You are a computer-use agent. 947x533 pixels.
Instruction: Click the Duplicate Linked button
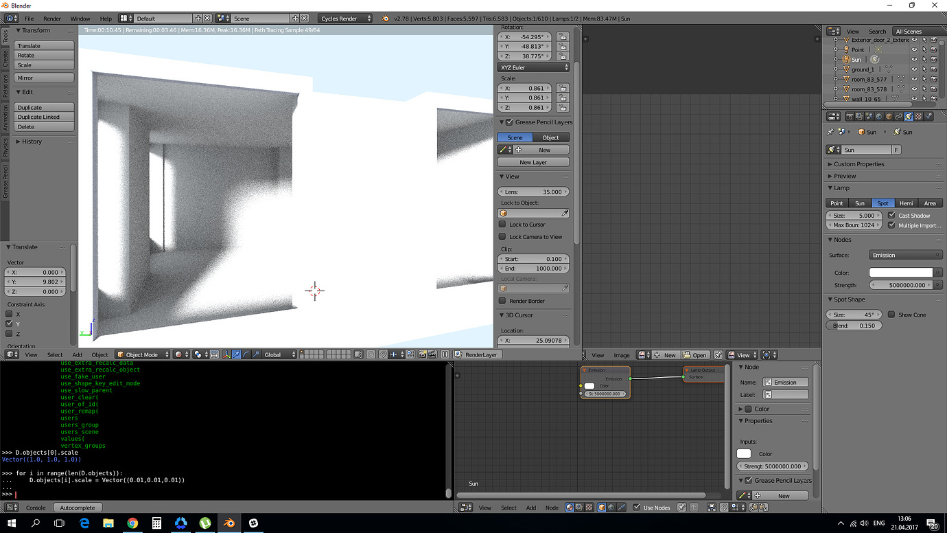pos(44,117)
